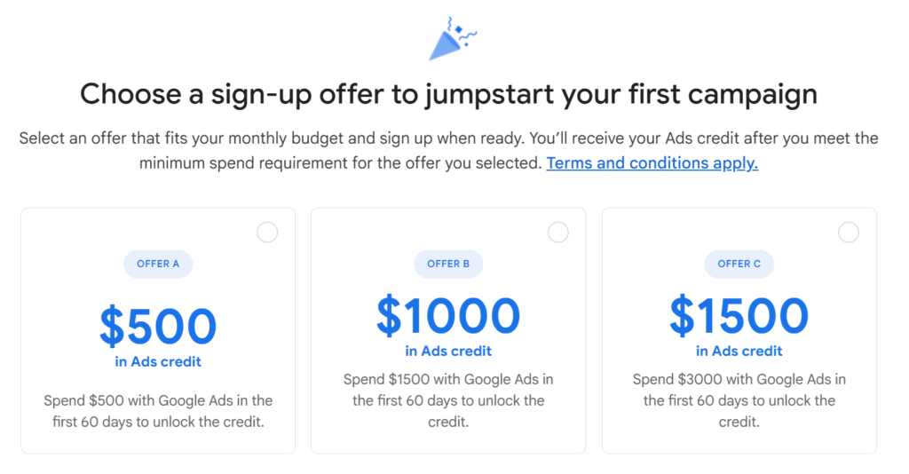Image resolution: width=909 pixels, height=474 pixels.
Task: Click the OFFER B badge label
Action: [x=448, y=264]
